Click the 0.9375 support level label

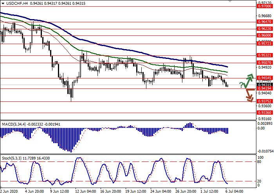click(265, 101)
